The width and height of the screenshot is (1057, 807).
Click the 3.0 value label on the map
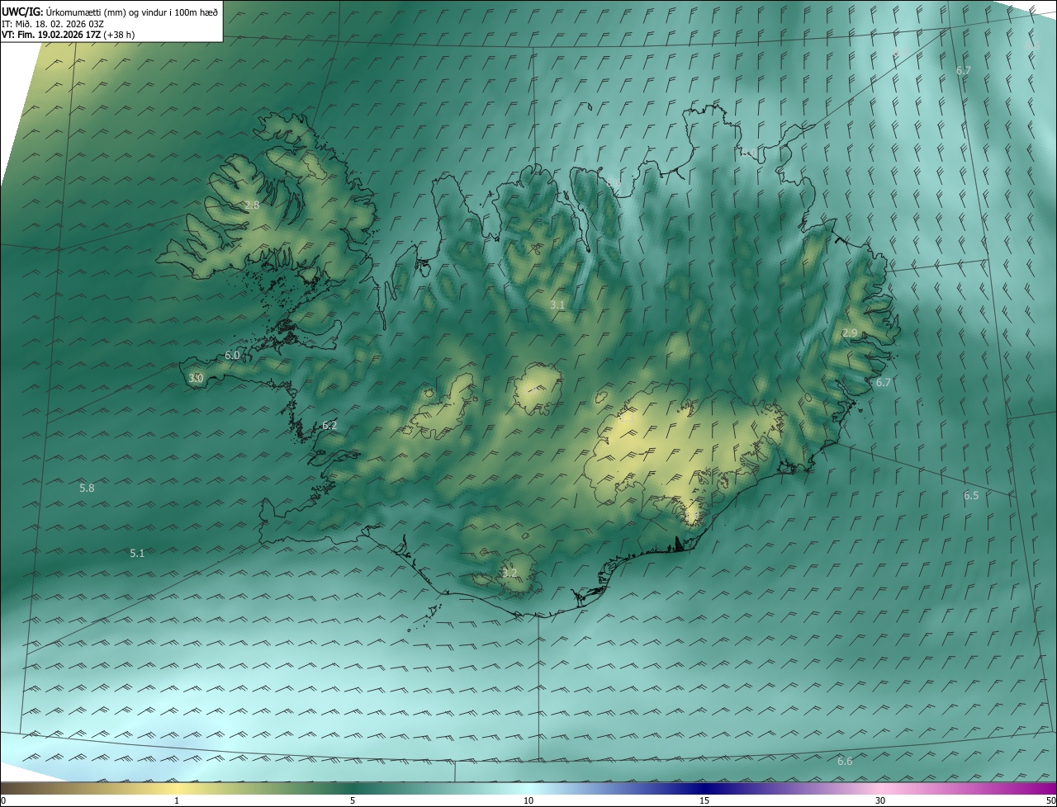tap(196, 378)
